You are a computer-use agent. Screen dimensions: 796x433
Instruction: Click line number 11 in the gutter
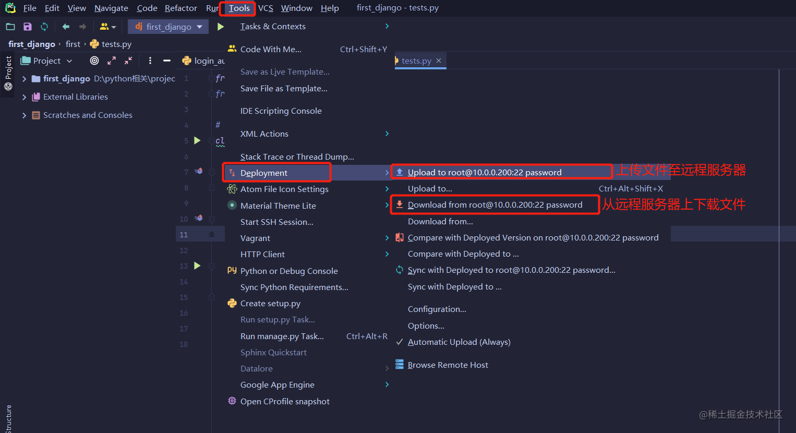(x=184, y=235)
